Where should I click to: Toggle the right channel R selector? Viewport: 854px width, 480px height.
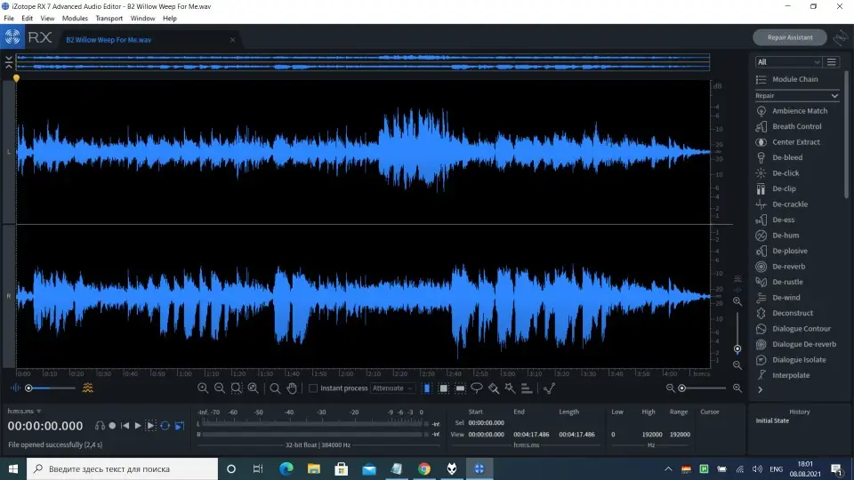pos(9,296)
